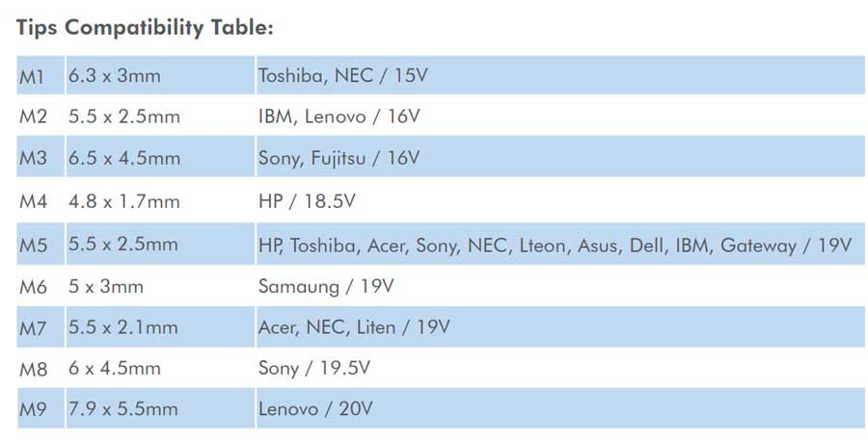Click the Sony, Fujitsu / 16V cell

(560, 157)
